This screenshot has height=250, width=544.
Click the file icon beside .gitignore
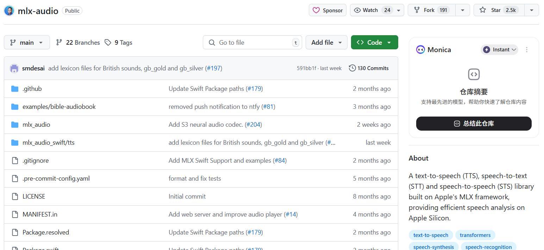click(15, 161)
